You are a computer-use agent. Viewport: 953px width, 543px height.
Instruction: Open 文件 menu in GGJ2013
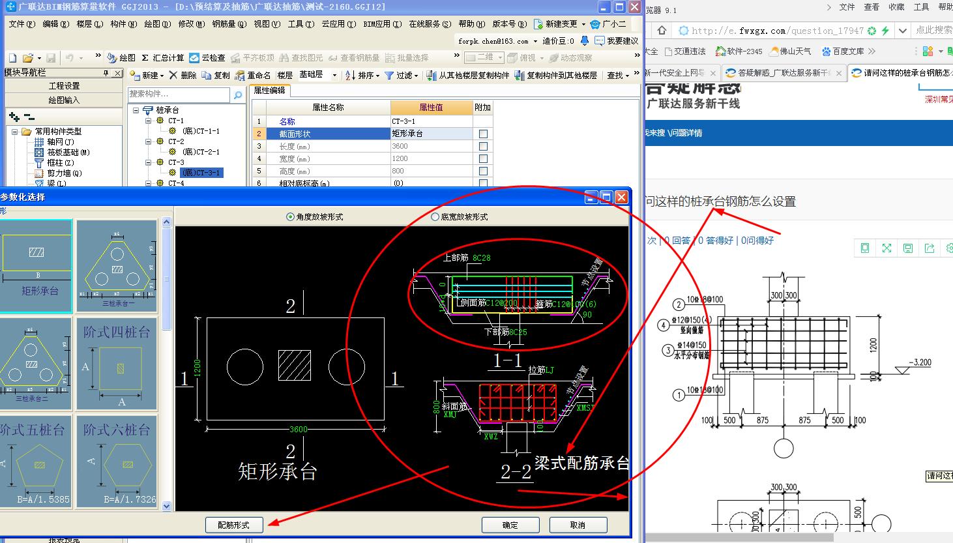coord(22,24)
